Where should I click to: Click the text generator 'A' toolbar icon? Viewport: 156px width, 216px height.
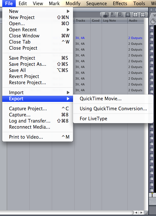(x=135, y=15)
